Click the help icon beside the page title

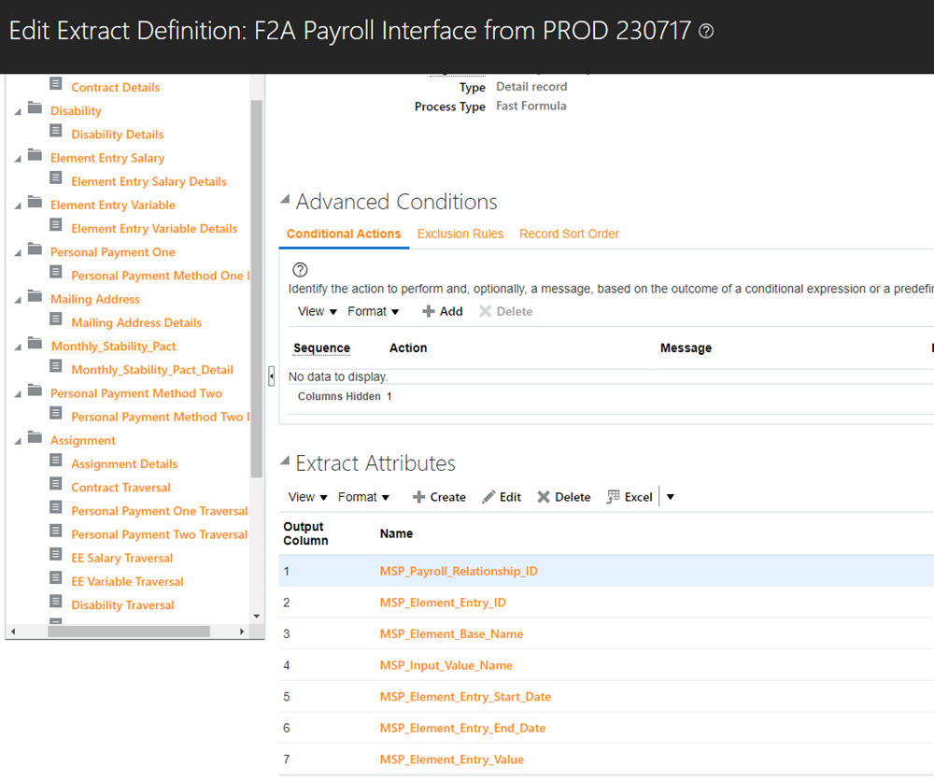pos(706,31)
